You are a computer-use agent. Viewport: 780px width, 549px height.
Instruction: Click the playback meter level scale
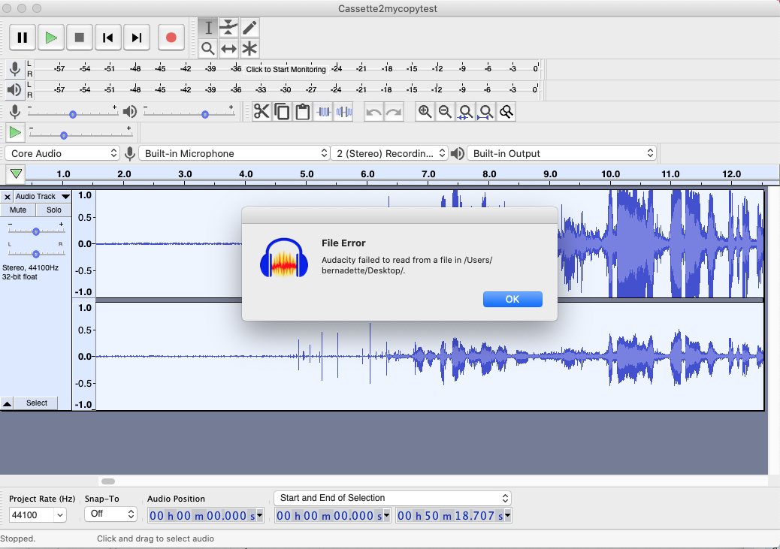(286, 89)
